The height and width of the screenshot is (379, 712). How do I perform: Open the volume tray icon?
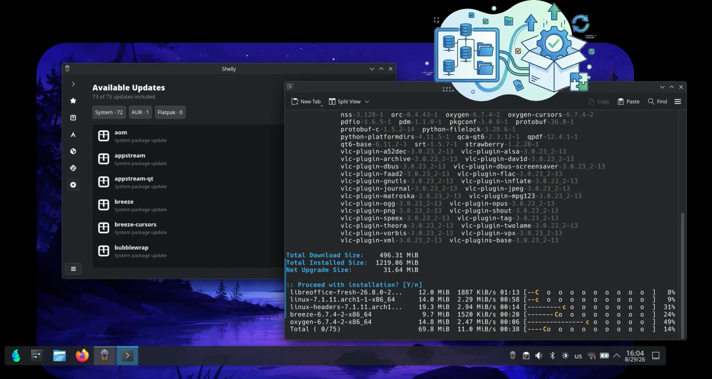click(539, 356)
